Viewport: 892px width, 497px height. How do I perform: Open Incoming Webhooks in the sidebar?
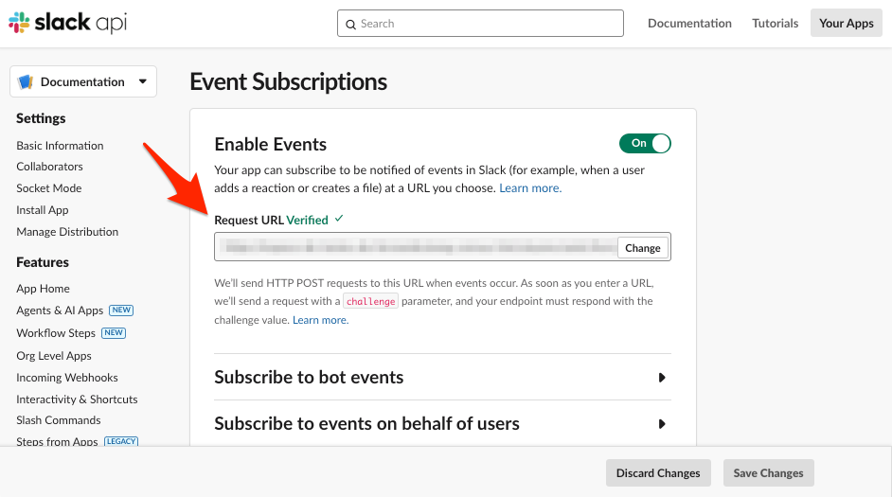point(67,378)
